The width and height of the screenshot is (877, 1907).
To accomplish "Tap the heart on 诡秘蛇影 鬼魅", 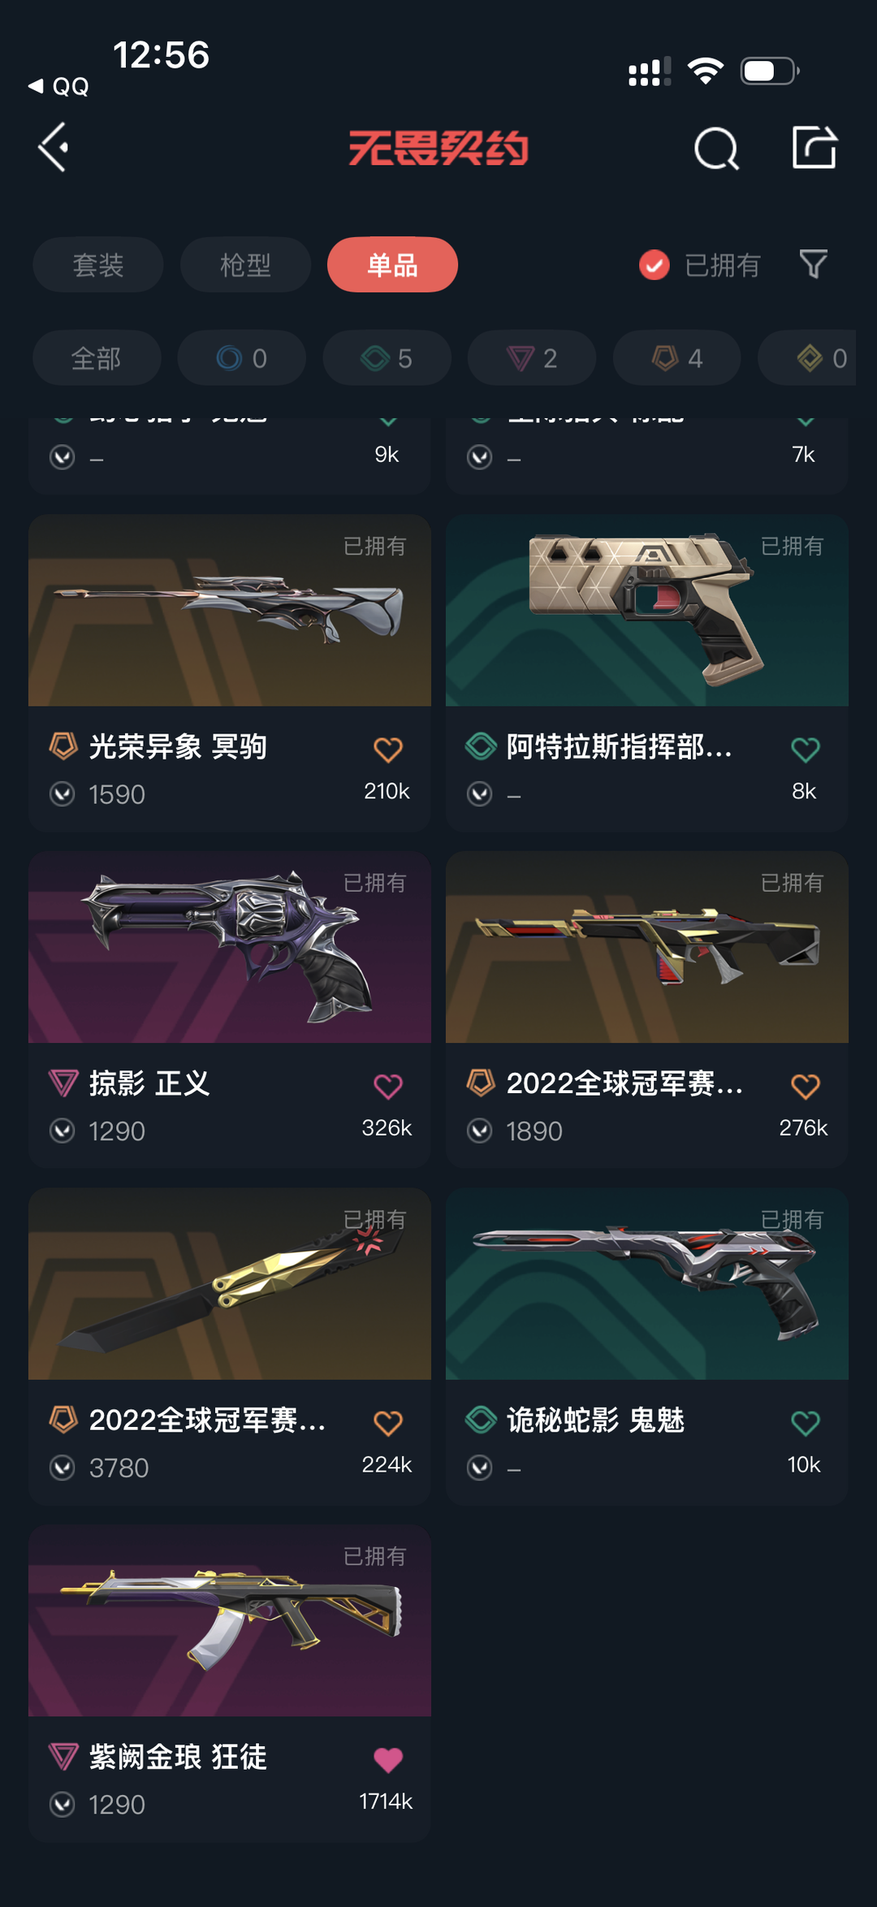I will click(x=805, y=1423).
